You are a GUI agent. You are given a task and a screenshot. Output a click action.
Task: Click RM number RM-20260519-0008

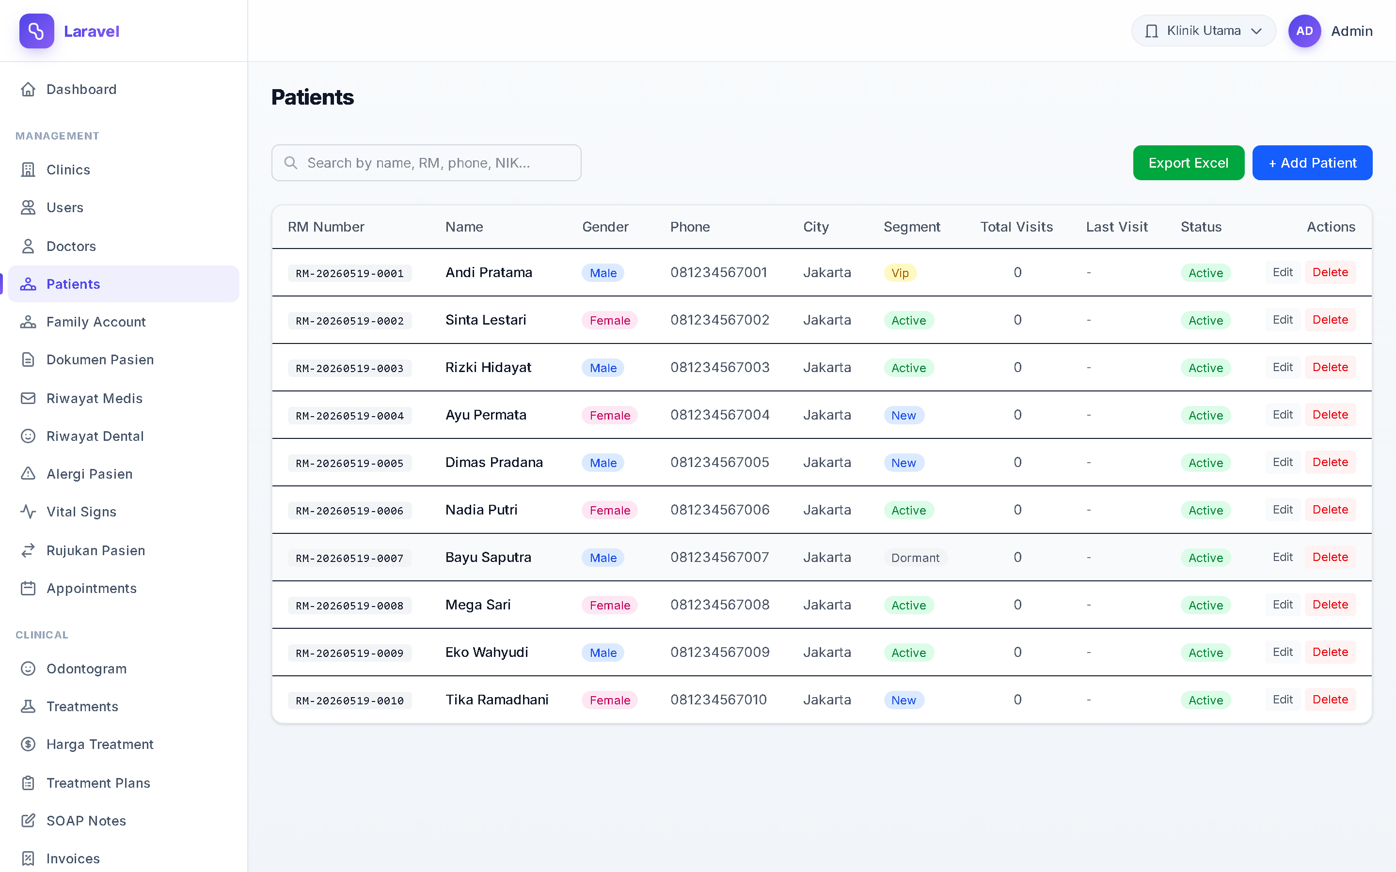349,606
